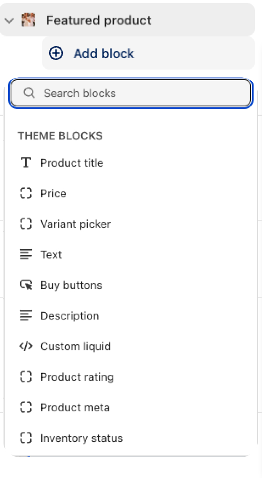Pick Inventory status from block list
The width and height of the screenshot is (262, 478).
(82, 438)
